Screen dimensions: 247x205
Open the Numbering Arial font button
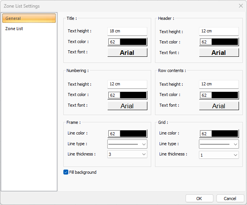(x=127, y=106)
